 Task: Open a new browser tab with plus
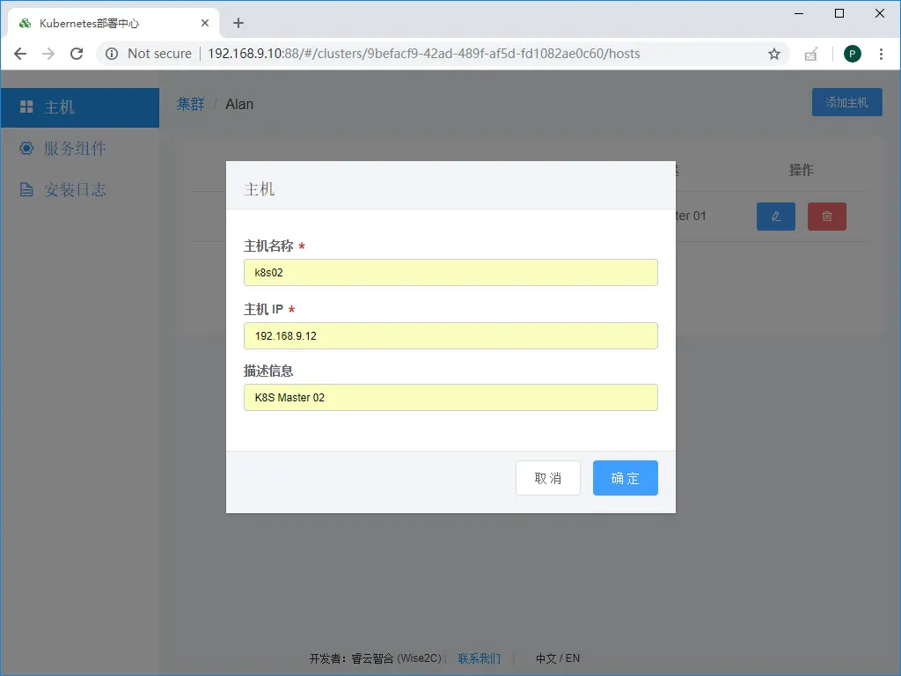coord(238,23)
